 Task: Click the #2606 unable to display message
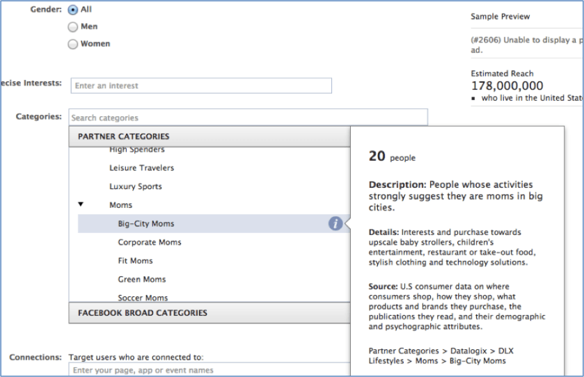coord(527,45)
